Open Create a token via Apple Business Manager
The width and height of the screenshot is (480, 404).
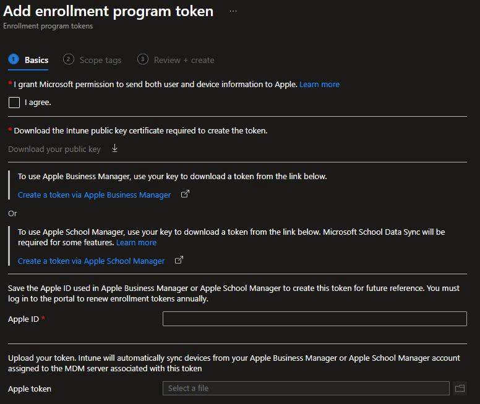94,195
